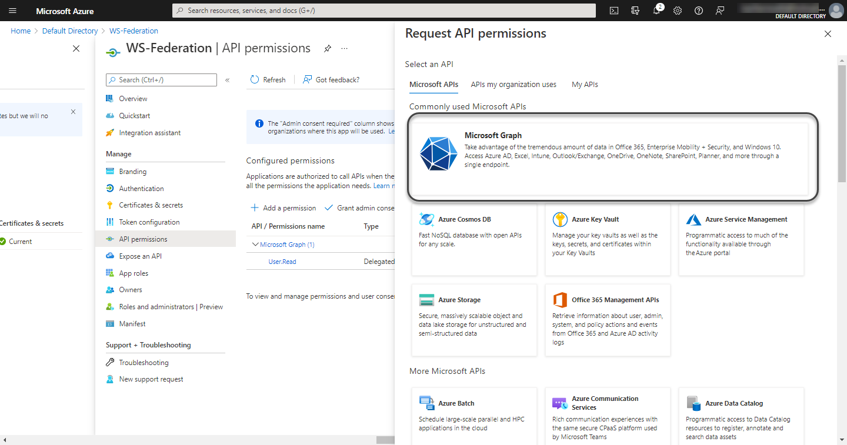
Task: Collapse the sidebar with the double chevron
Action: pyautogui.click(x=228, y=80)
